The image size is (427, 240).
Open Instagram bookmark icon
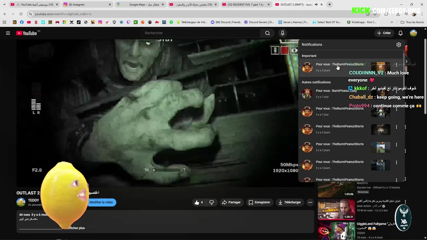point(100,22)
